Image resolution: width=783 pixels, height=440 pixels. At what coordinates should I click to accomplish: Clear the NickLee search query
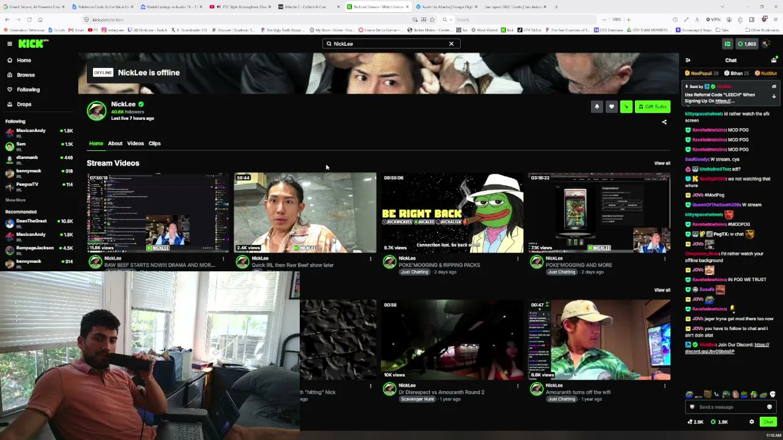pos(451,44)
